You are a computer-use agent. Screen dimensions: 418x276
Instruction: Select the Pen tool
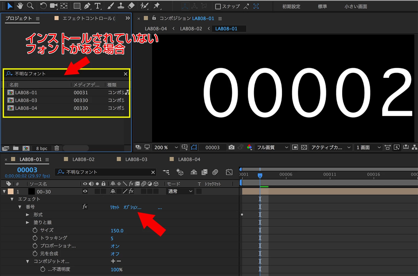click(87, 6)
